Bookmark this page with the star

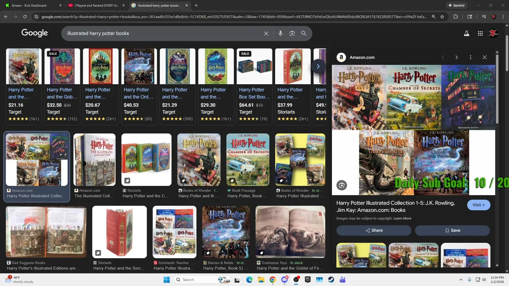tap(442, 17)
